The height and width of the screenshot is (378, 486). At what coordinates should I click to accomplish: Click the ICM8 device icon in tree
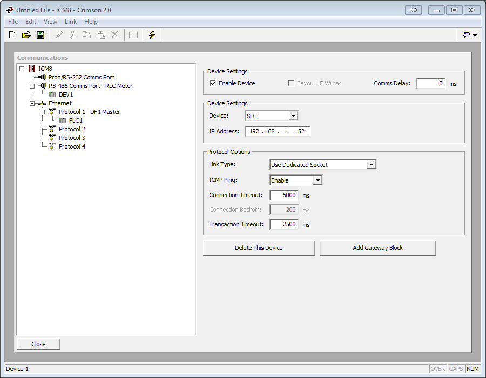click(x=32, y=69)
